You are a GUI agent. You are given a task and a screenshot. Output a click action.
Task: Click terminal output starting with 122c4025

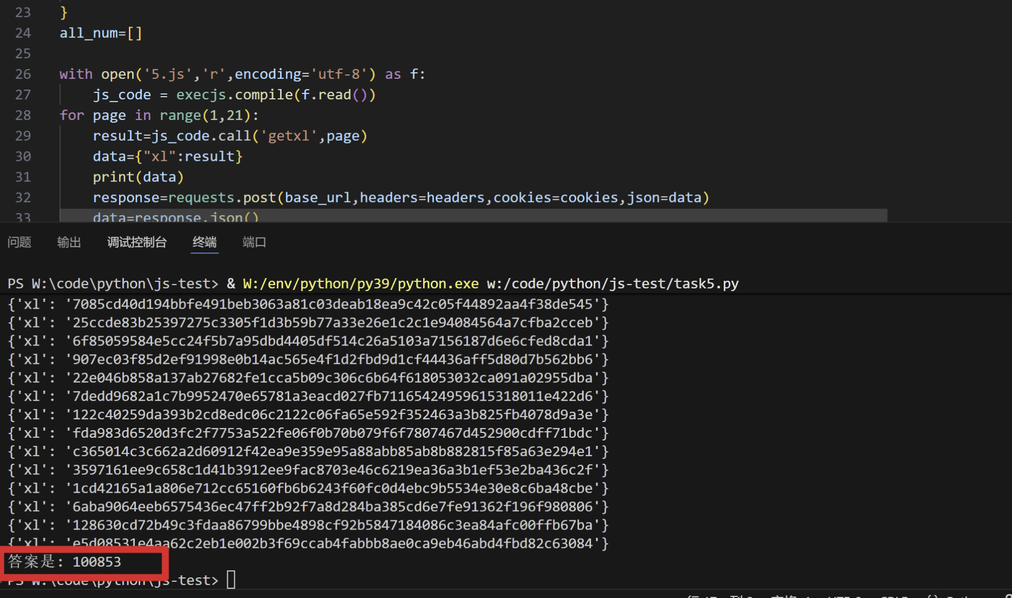pyautogui.click(x=308, y=415)
